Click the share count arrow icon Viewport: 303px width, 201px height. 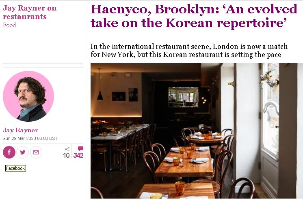(67, 149)
